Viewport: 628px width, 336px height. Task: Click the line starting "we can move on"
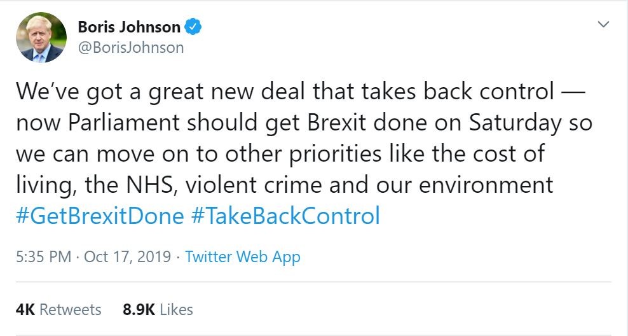(x=280, y=154)
